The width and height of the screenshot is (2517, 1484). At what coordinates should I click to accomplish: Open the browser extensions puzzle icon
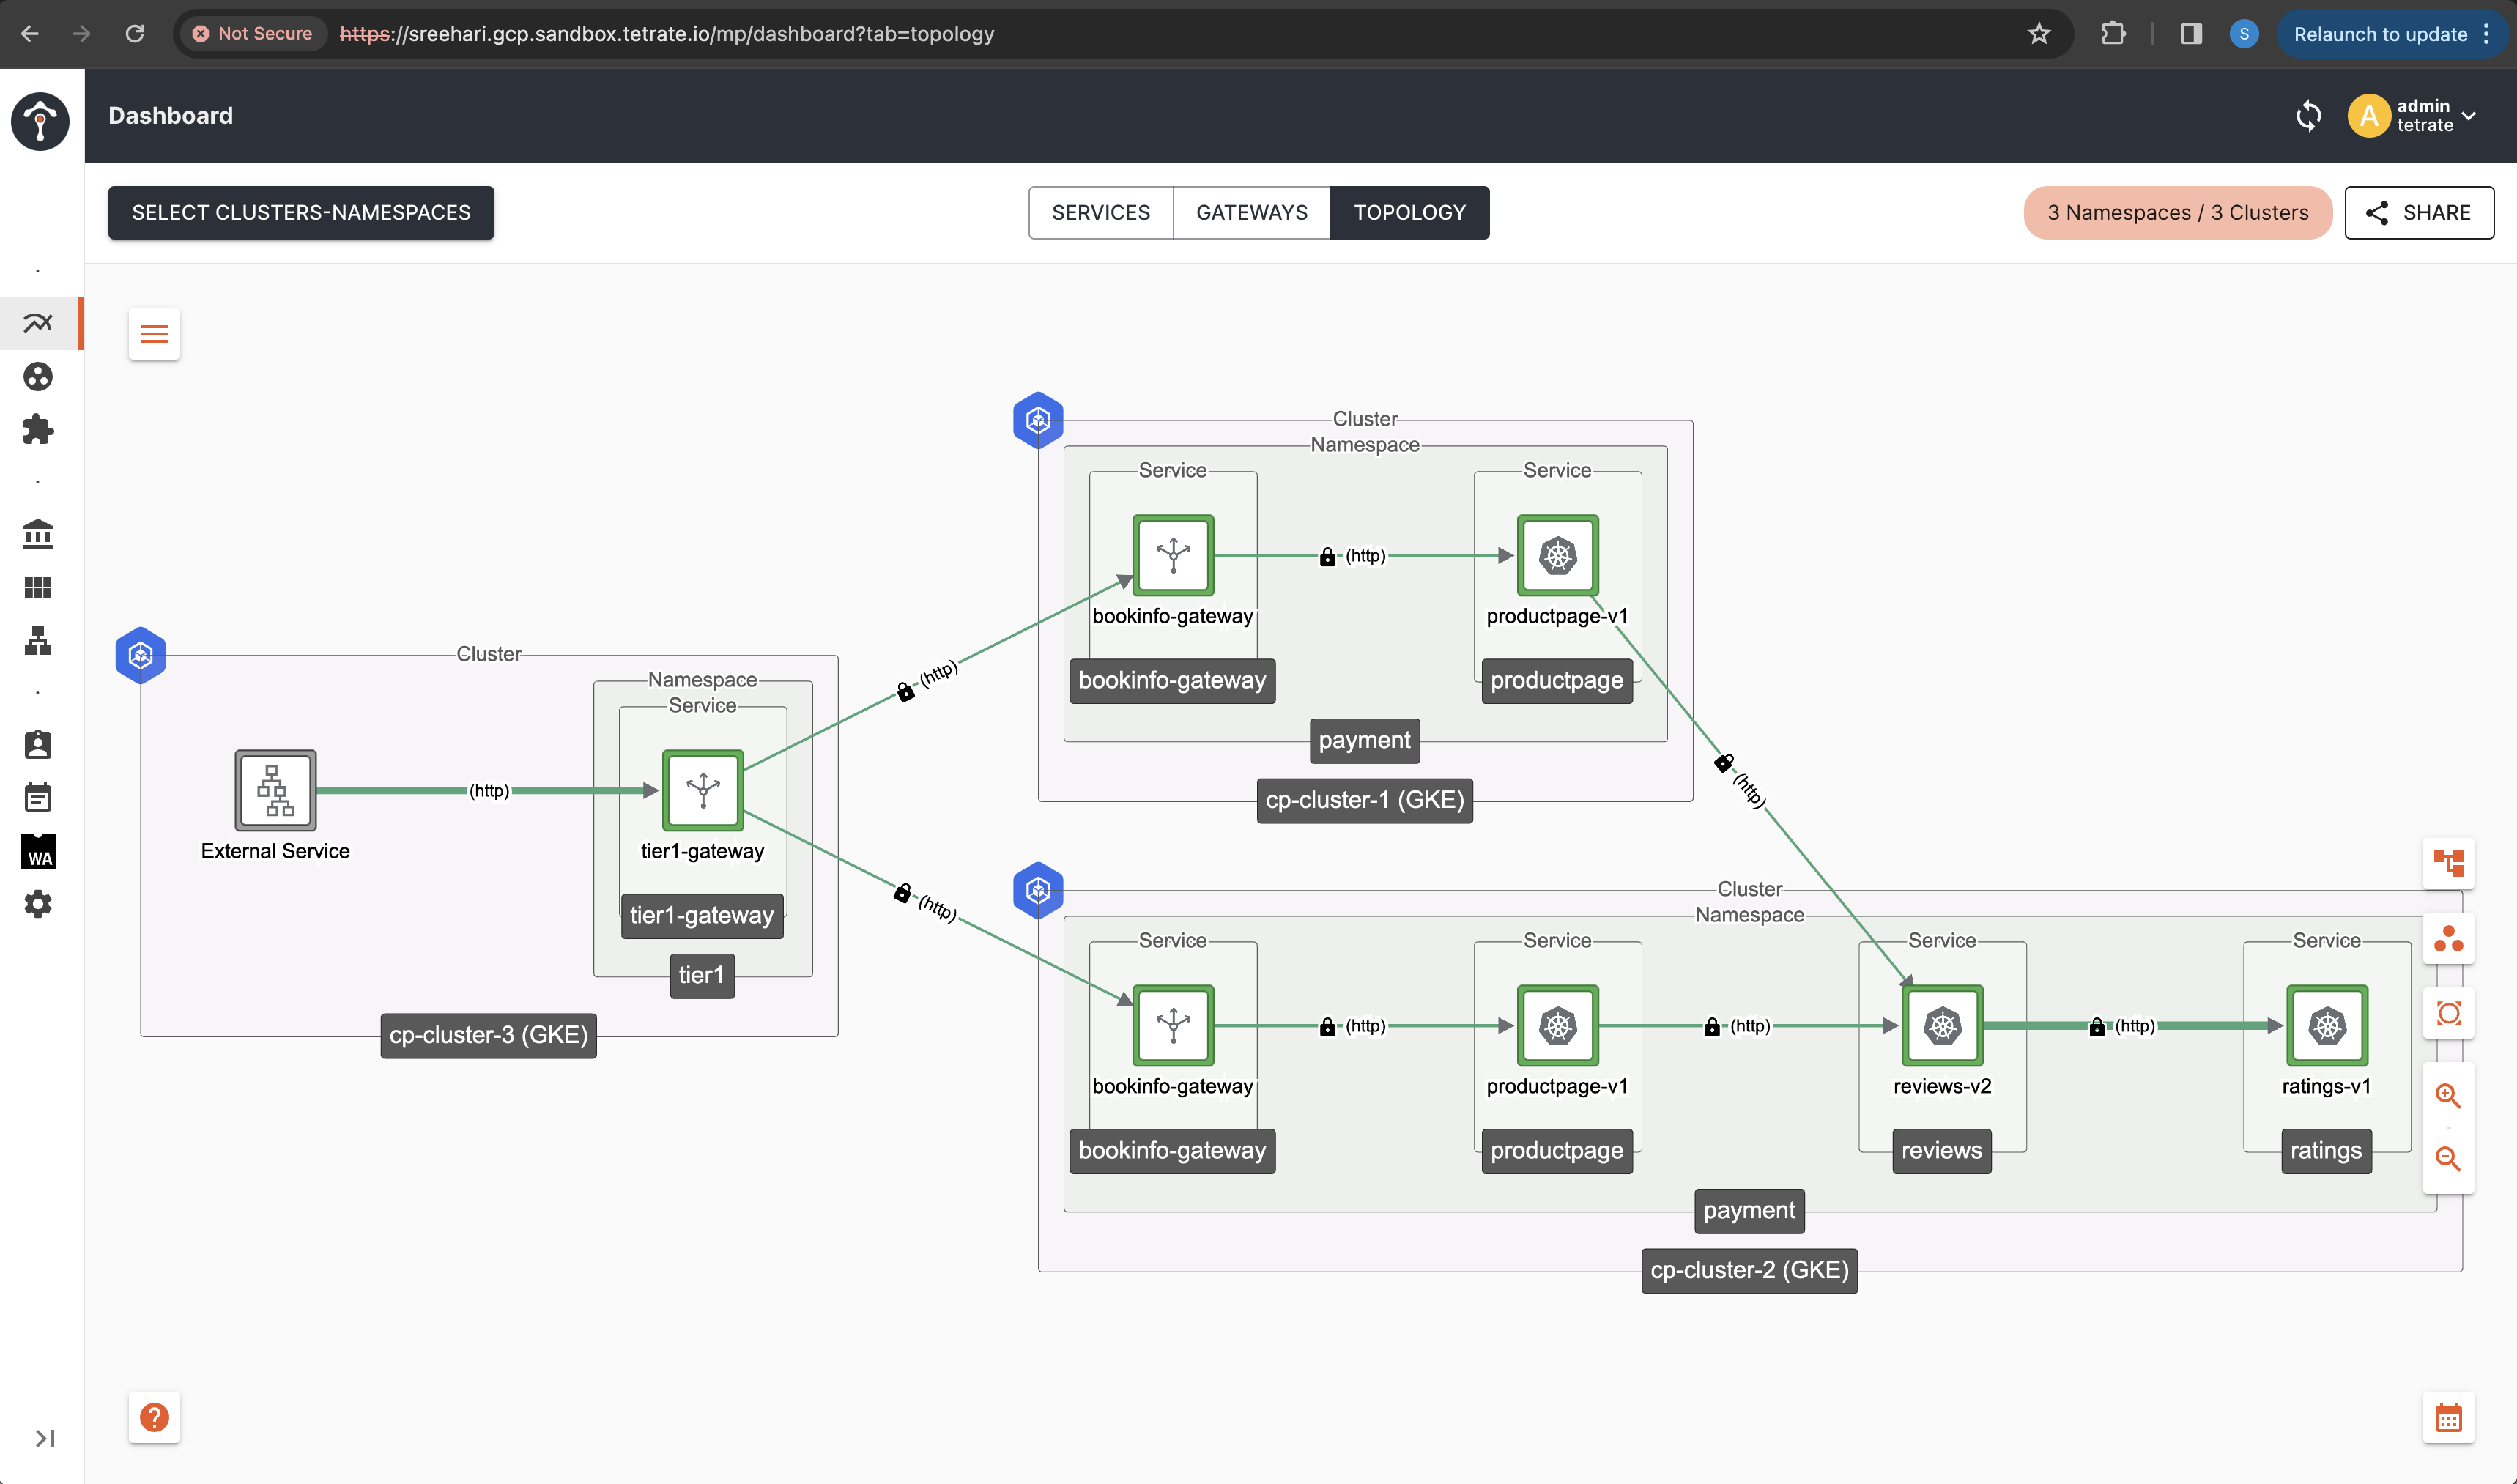pos(2113,34)
